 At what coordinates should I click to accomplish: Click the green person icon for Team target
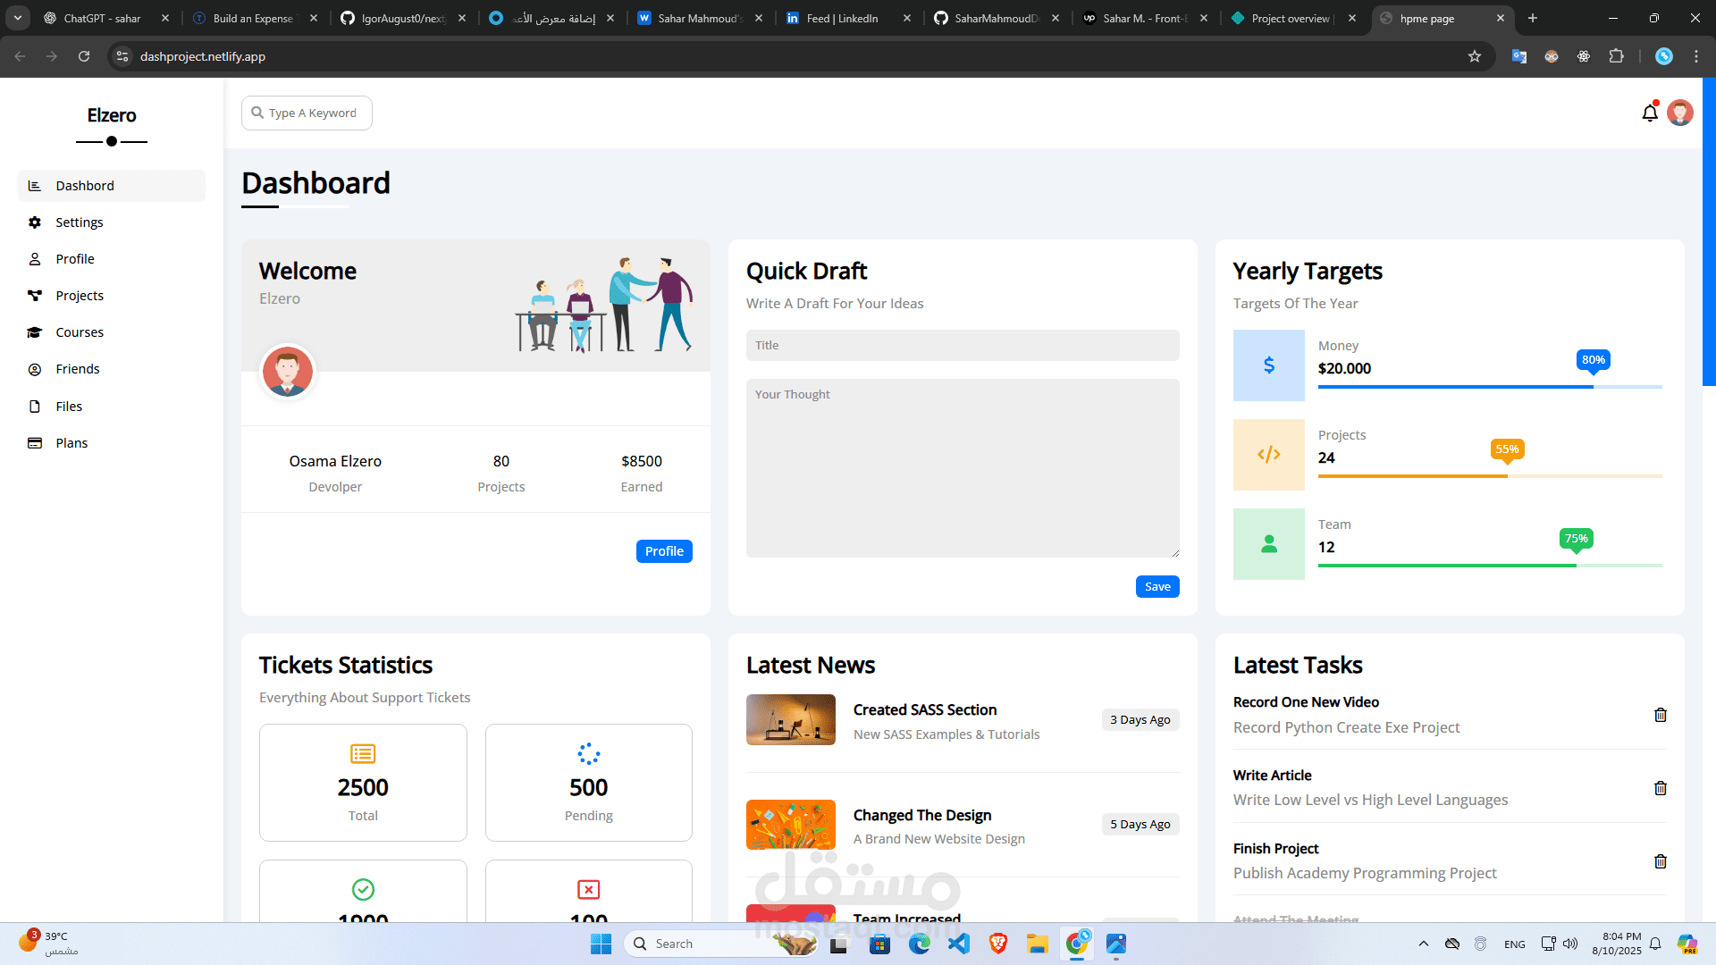[x=1268, y=543]
